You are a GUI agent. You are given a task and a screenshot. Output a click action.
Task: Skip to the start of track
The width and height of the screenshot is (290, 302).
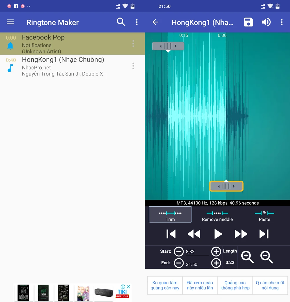(x=171, y=234)
